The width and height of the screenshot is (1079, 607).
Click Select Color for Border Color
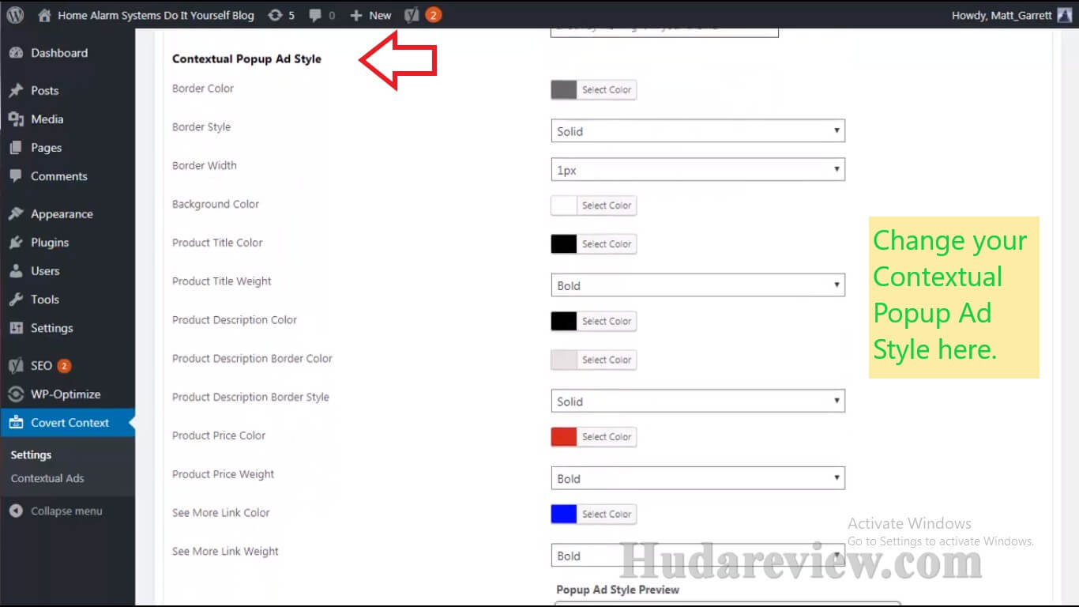click(607, 90)
